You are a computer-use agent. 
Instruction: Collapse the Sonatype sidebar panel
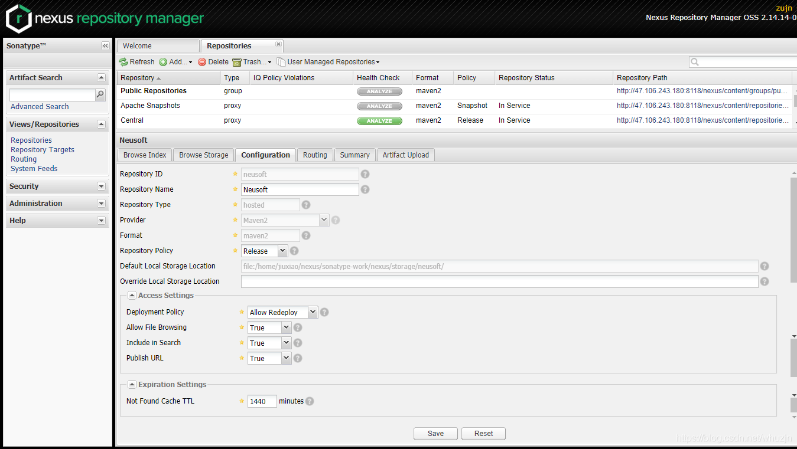point(105,46)
